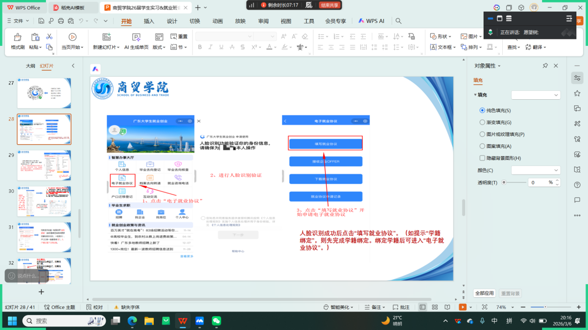Open the Shape (形状) dropdown

441,36
